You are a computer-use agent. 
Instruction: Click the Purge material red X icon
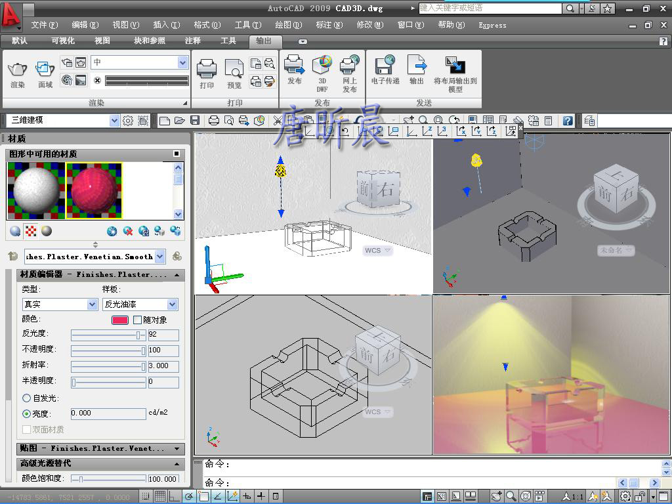click(128, 232)
